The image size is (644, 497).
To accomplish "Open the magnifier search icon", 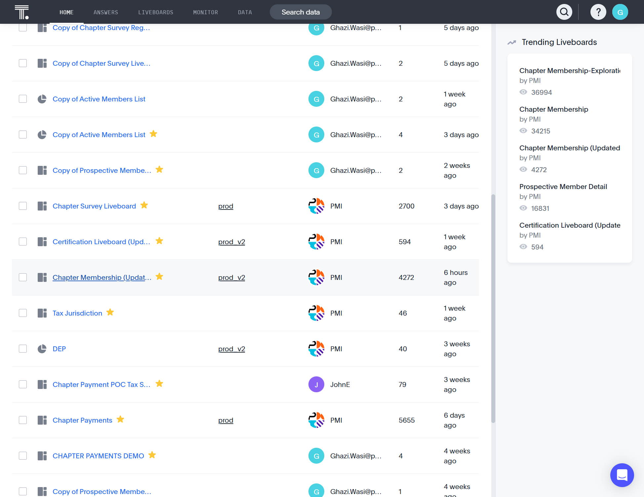I will tap(564, 12).
